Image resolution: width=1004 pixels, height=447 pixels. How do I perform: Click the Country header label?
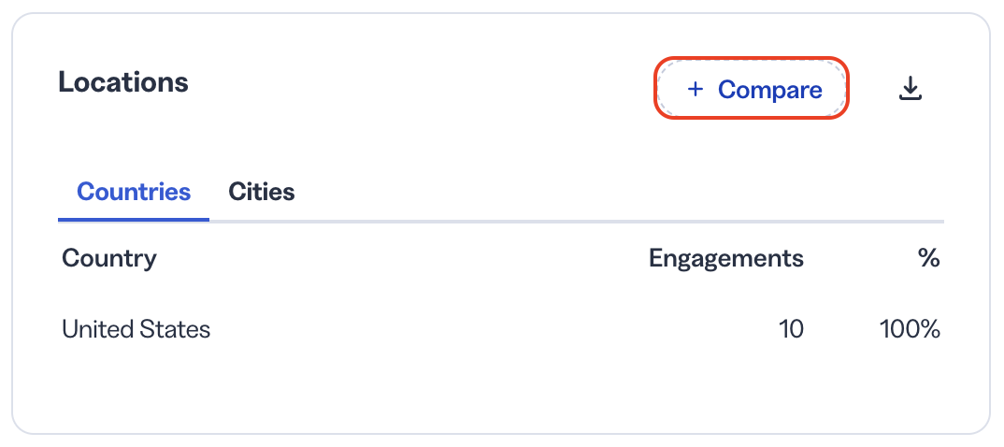(108, 258)
